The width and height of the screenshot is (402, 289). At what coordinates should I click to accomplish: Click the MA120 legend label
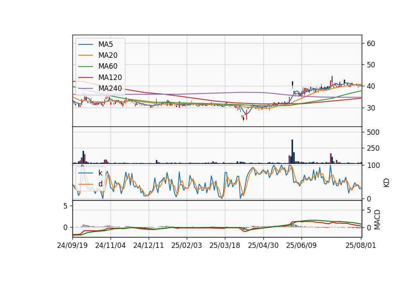(x=110, y=77)
